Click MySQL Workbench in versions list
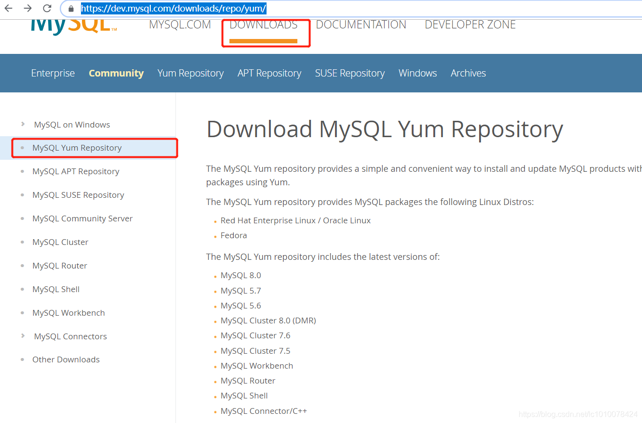The height and width of the screenshot is (423, 642). [257, 366]
